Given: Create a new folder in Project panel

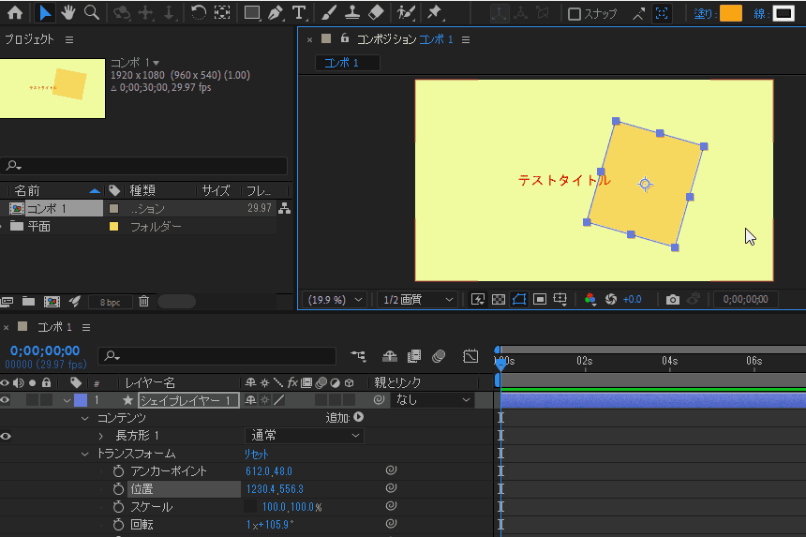Looking at the screenshot, I should coord(29,301).
